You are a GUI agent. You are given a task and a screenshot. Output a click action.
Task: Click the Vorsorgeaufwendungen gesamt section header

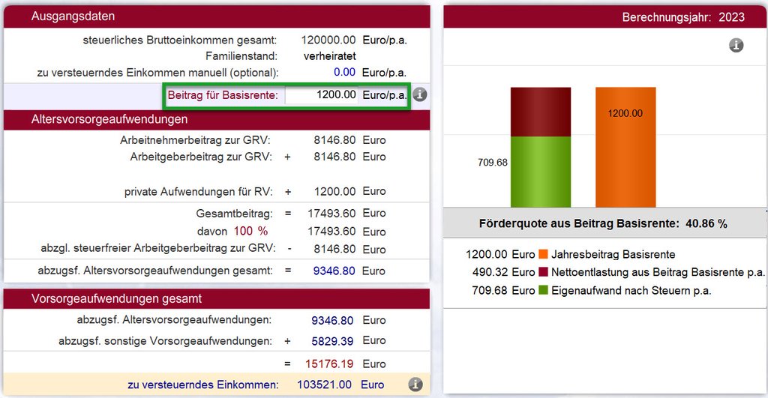click(217, 298)
